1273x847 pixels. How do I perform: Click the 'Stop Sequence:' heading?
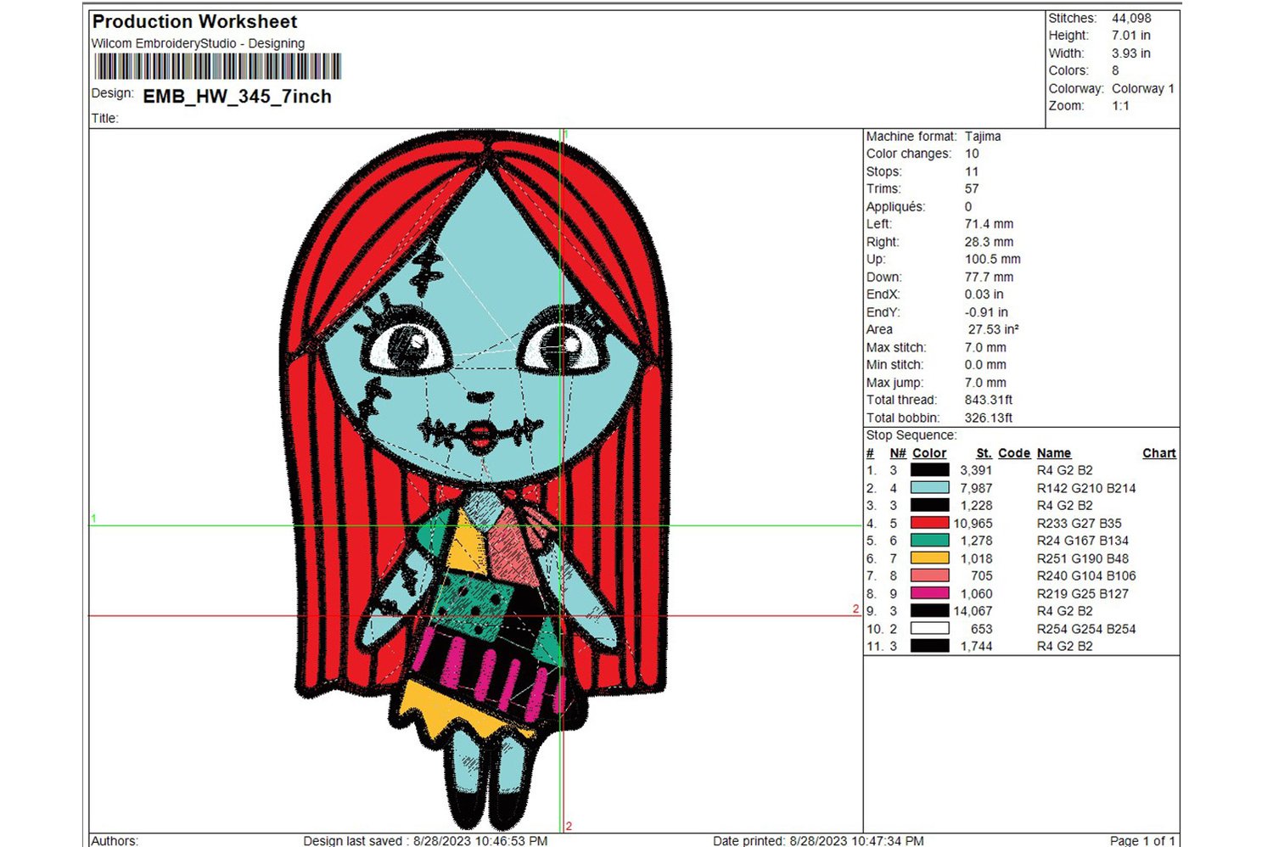pos(911,435)
